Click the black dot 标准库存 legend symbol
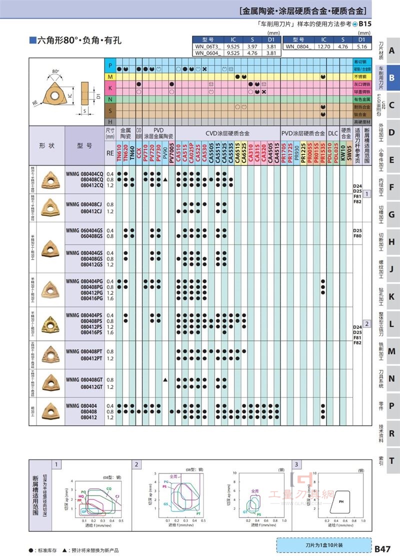This screenshot has width=400, height=560. [x=31, y=550]
